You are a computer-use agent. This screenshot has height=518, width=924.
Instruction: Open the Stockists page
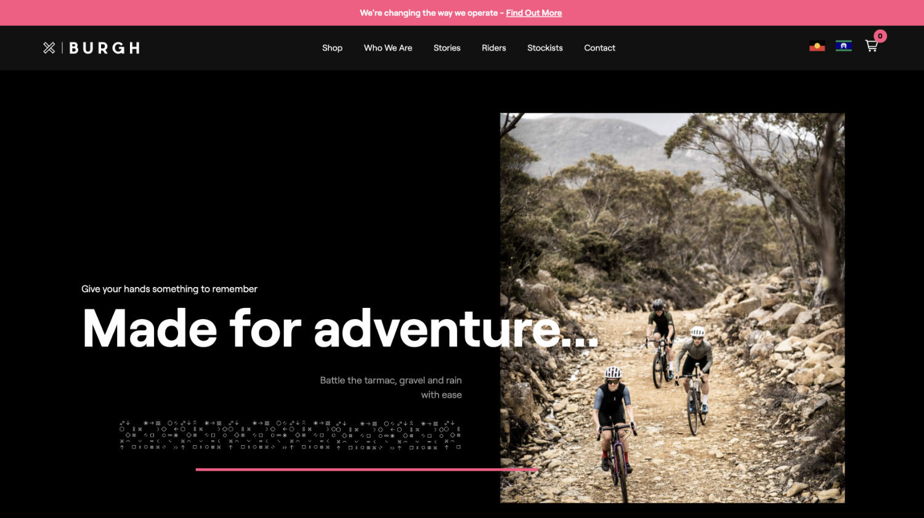pyautogui.click(x=545, y=48)
